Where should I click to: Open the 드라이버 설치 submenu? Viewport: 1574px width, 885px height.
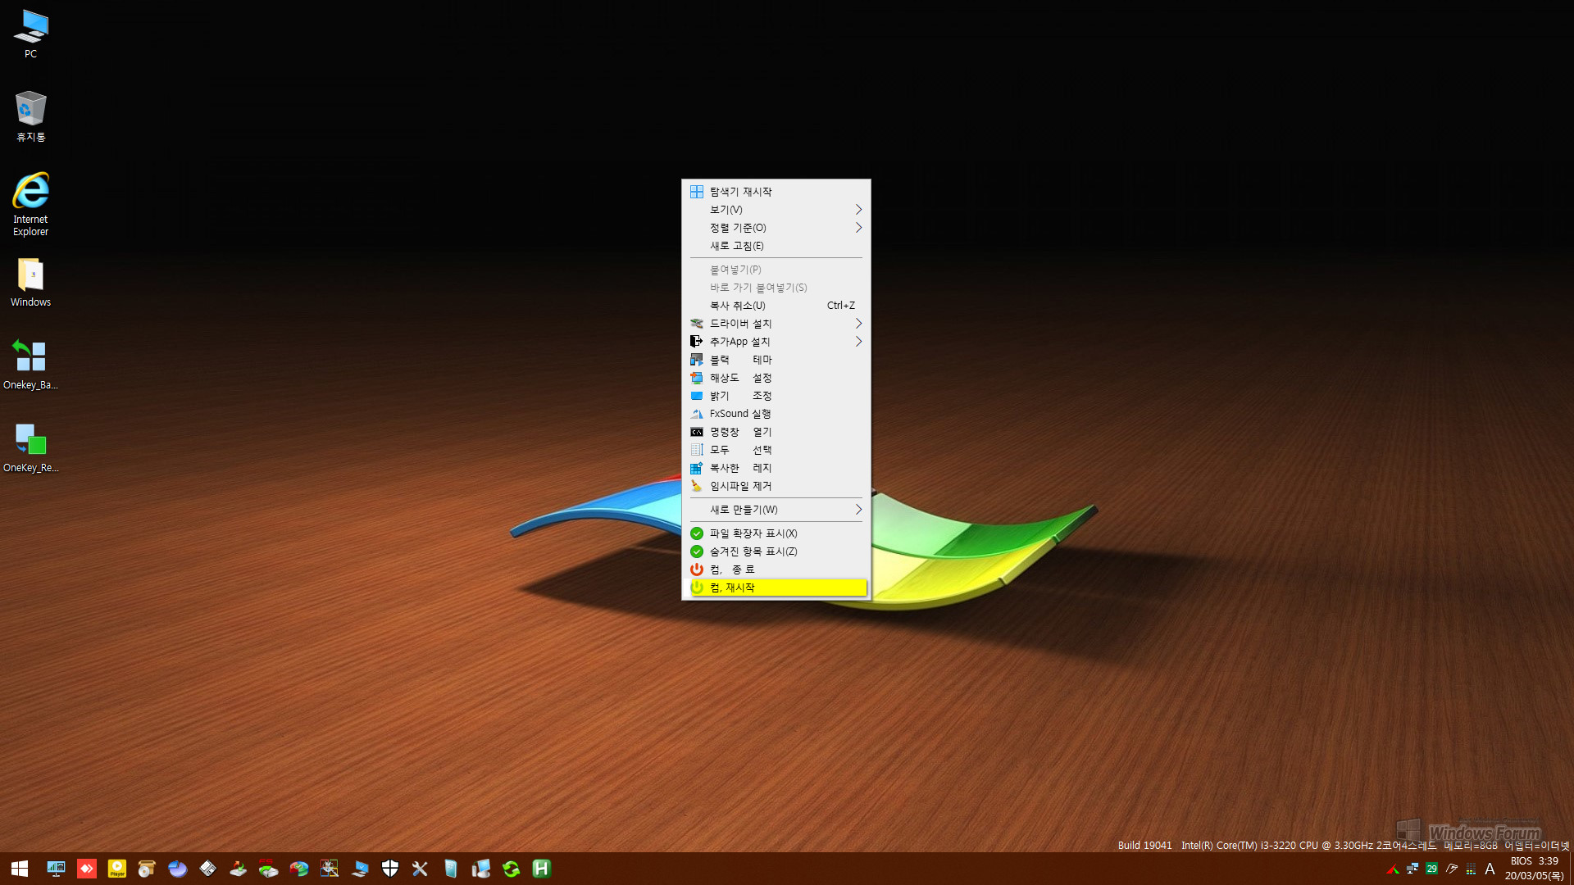click(x=776, y=324)
